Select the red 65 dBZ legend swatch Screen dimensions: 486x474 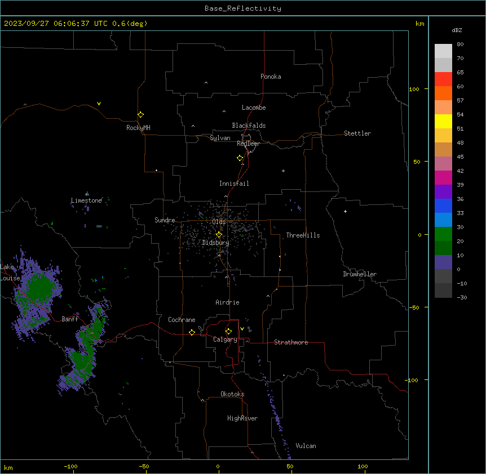tap(443, 79)
